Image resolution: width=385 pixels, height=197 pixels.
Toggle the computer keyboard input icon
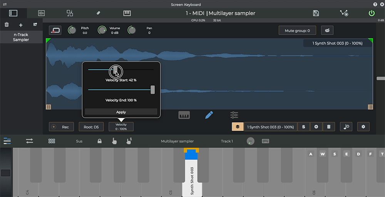point(265,141)
